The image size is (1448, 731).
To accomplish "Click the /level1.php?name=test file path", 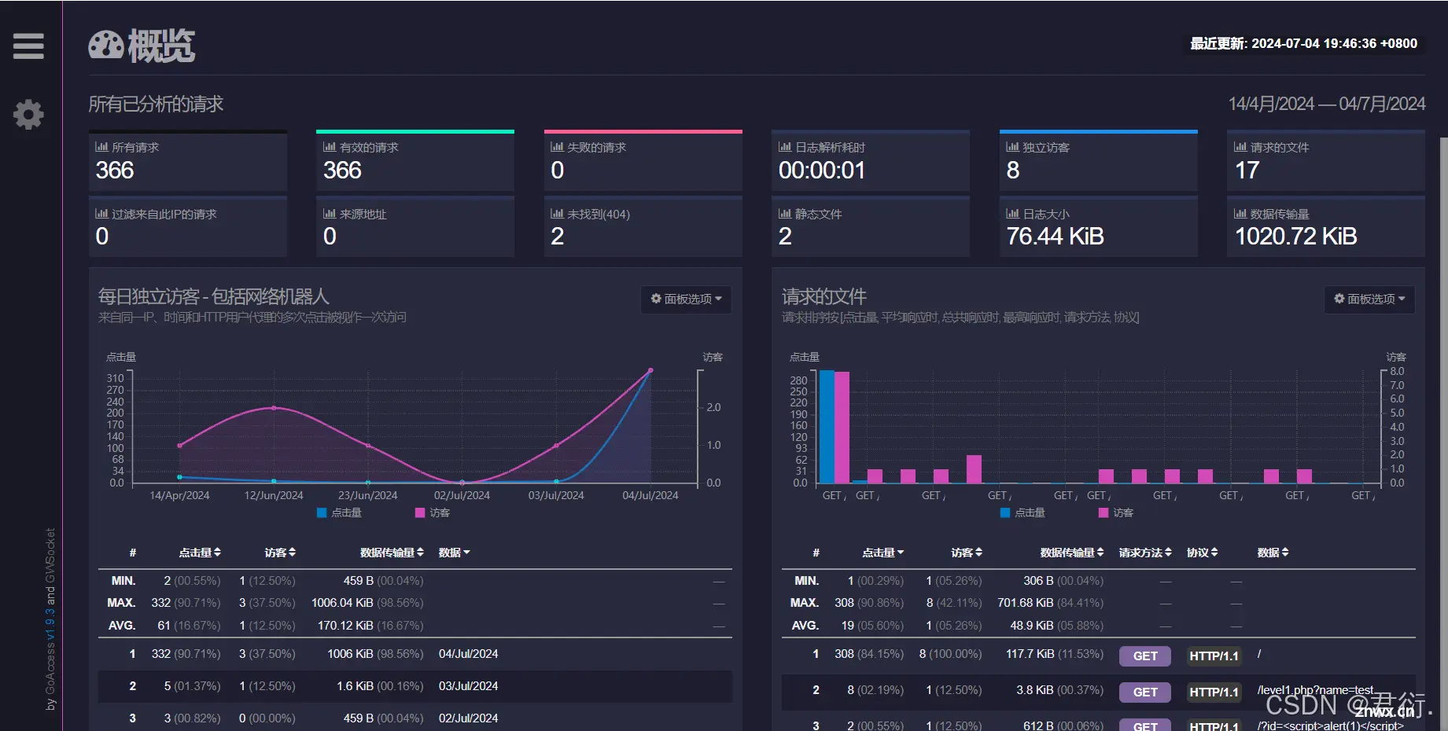I will 1315,690.
